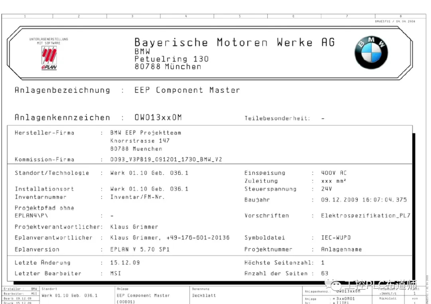Select the page count "63"
This screenshot has width=431, height=304.
pyautogui.click(x=324, y=274)
